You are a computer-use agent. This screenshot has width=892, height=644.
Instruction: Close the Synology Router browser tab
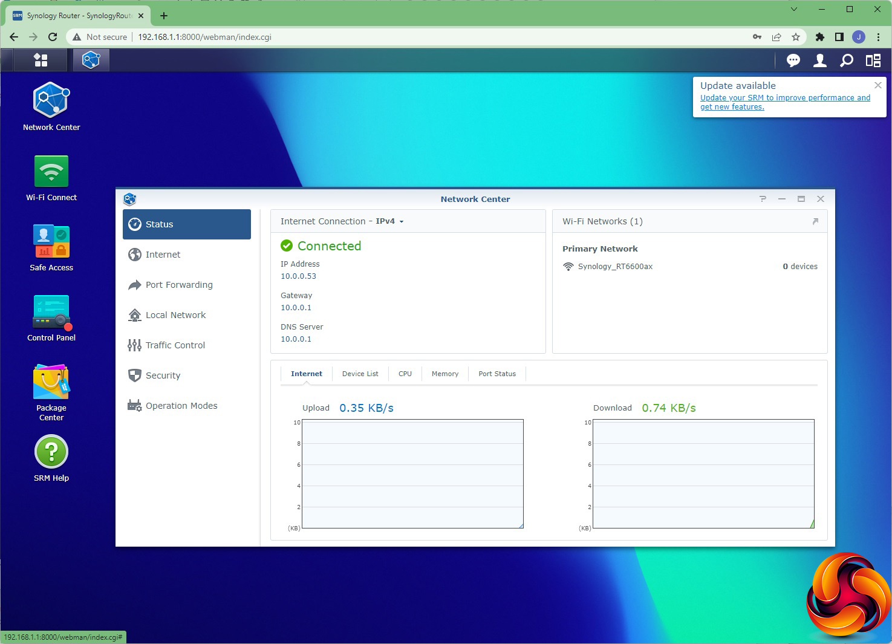(141, 16)
